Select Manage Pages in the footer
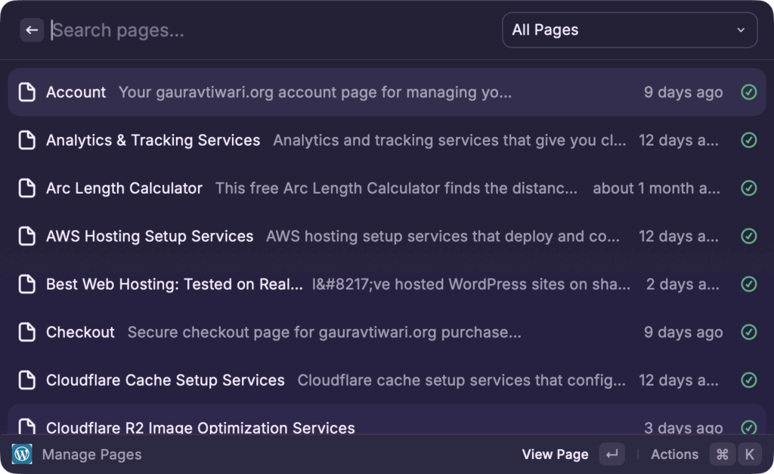 coord(91,454)
